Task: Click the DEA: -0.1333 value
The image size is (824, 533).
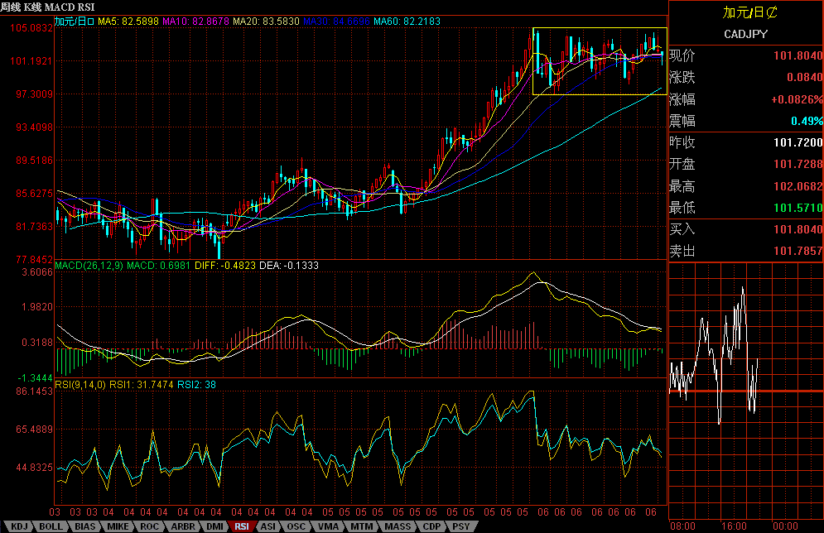Action: click(x=289, y=266)
